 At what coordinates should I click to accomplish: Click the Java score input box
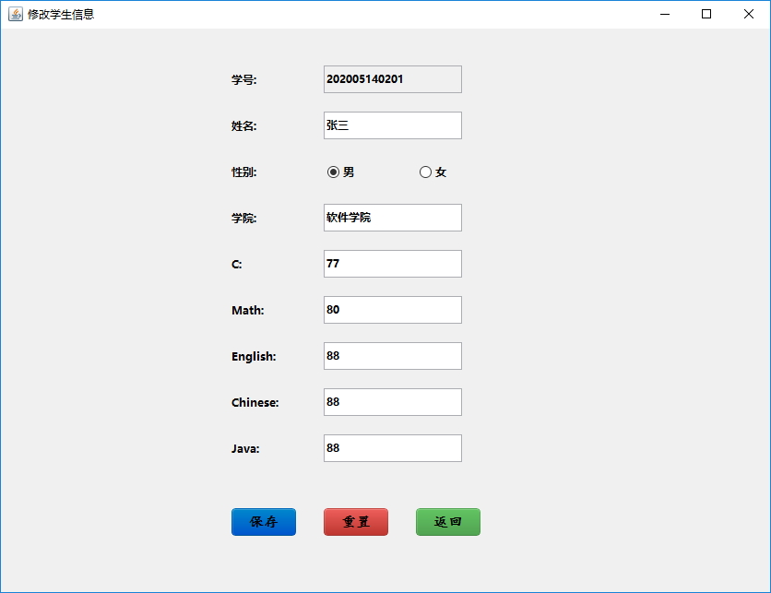coord(392,447)
